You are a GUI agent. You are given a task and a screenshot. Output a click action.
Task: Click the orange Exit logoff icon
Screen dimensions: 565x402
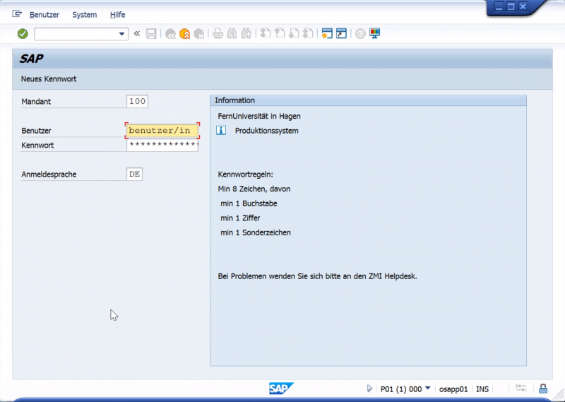coord(184,34)
